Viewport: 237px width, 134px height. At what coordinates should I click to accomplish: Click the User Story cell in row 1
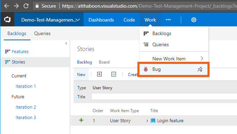click(120, 120)
